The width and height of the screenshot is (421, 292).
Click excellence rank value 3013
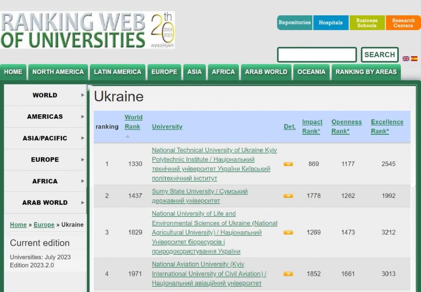point(389,274)
